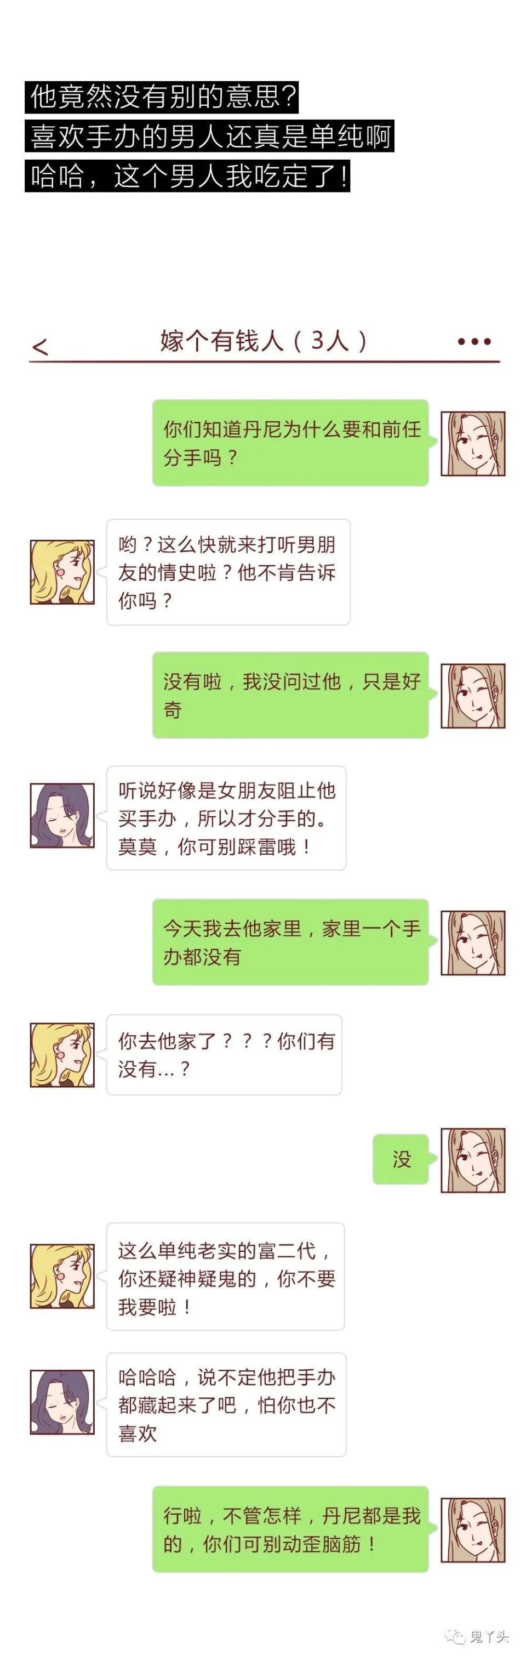
Task: Tap dark-haired avatar beside '听说好像是女朋友阻止他' message
Action: [62, 815]
